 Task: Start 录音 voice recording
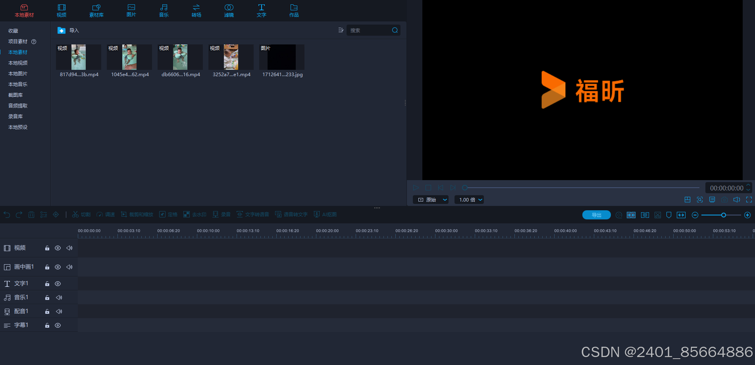click(x=221, y=215)
